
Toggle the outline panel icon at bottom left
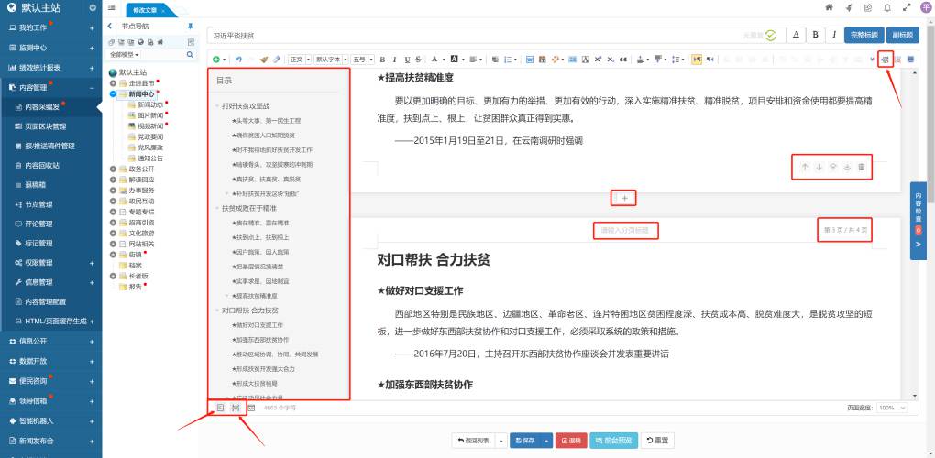[x=220, y=407]
